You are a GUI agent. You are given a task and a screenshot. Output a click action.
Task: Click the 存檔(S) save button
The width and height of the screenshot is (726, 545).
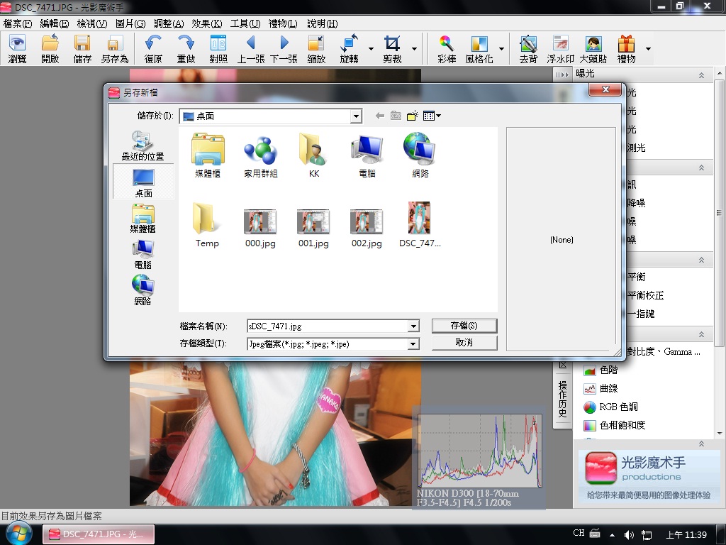tap(464, 326)
